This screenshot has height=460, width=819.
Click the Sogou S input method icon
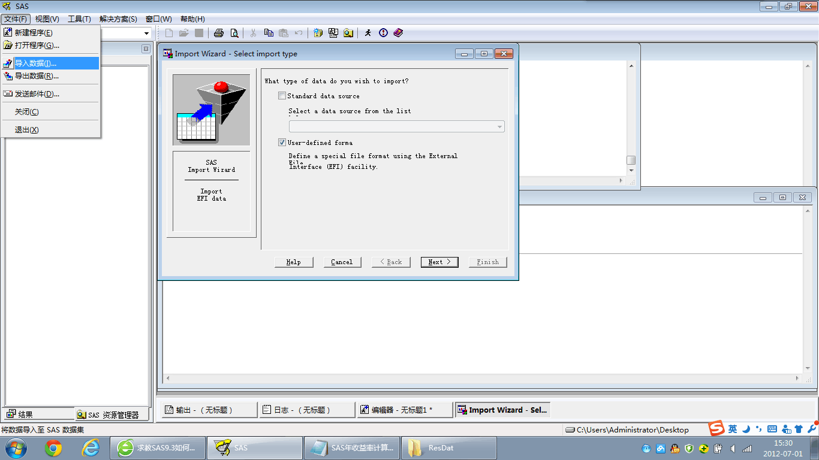tap(717, 429)
